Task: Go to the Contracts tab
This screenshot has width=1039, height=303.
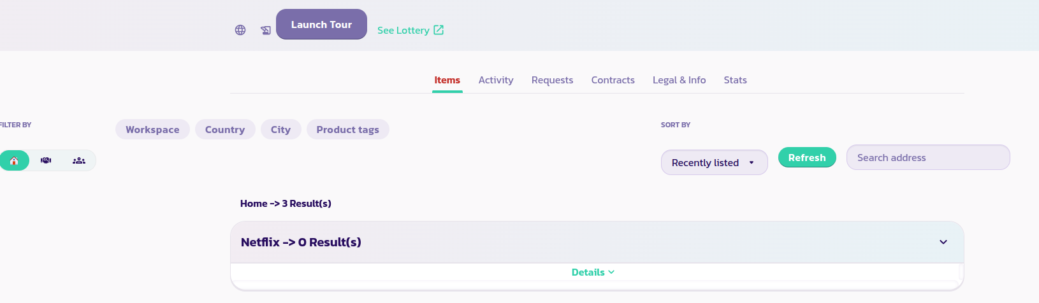Action: [613, 80]
